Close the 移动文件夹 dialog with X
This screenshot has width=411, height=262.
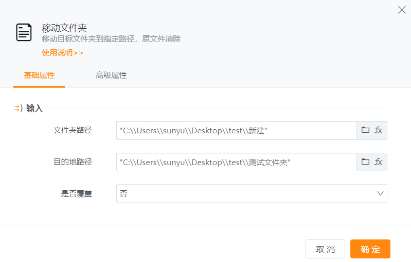coord(402,10)
